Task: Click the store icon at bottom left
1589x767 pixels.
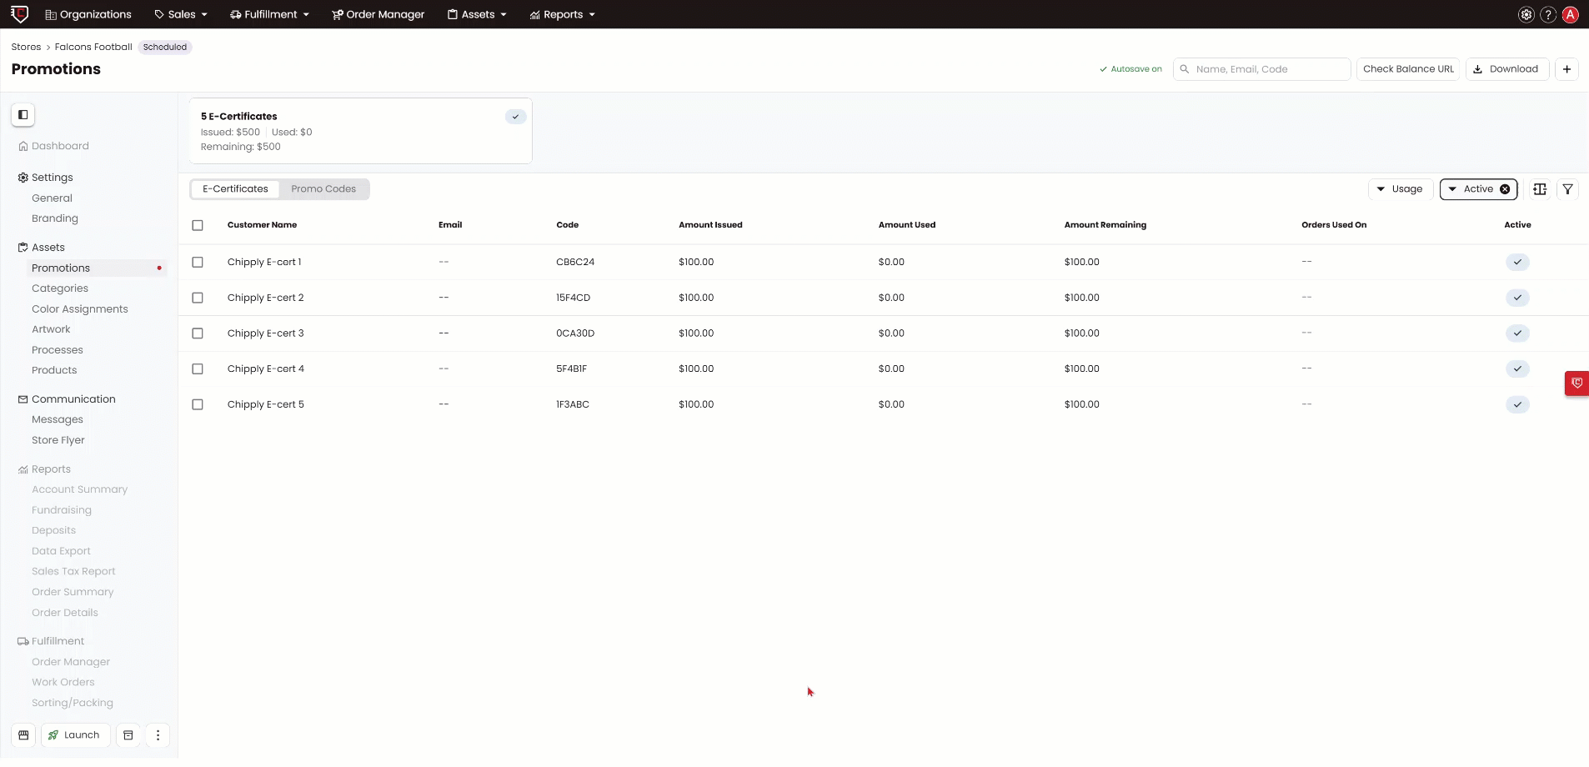Action: click(23, 735)
